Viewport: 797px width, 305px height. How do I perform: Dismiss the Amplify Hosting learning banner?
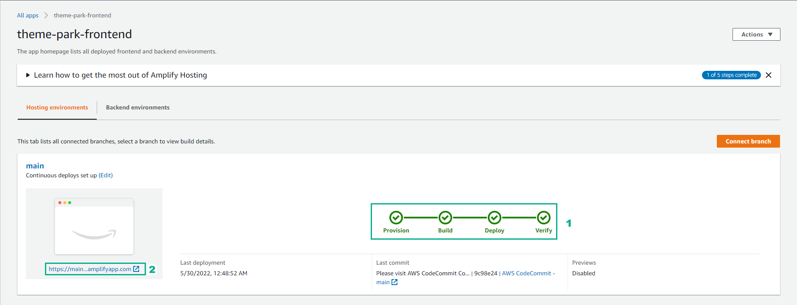tap(768, 75)
